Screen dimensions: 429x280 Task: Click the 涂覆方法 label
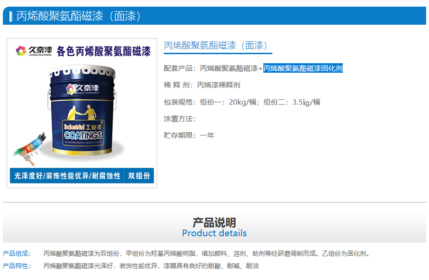tap(180, 119)
